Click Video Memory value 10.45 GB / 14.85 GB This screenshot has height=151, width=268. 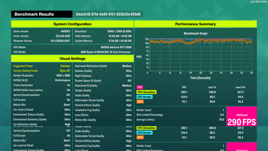(120, 36)
